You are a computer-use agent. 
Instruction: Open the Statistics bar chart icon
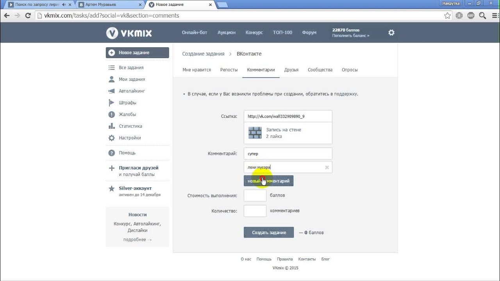[x=112, y=126]
